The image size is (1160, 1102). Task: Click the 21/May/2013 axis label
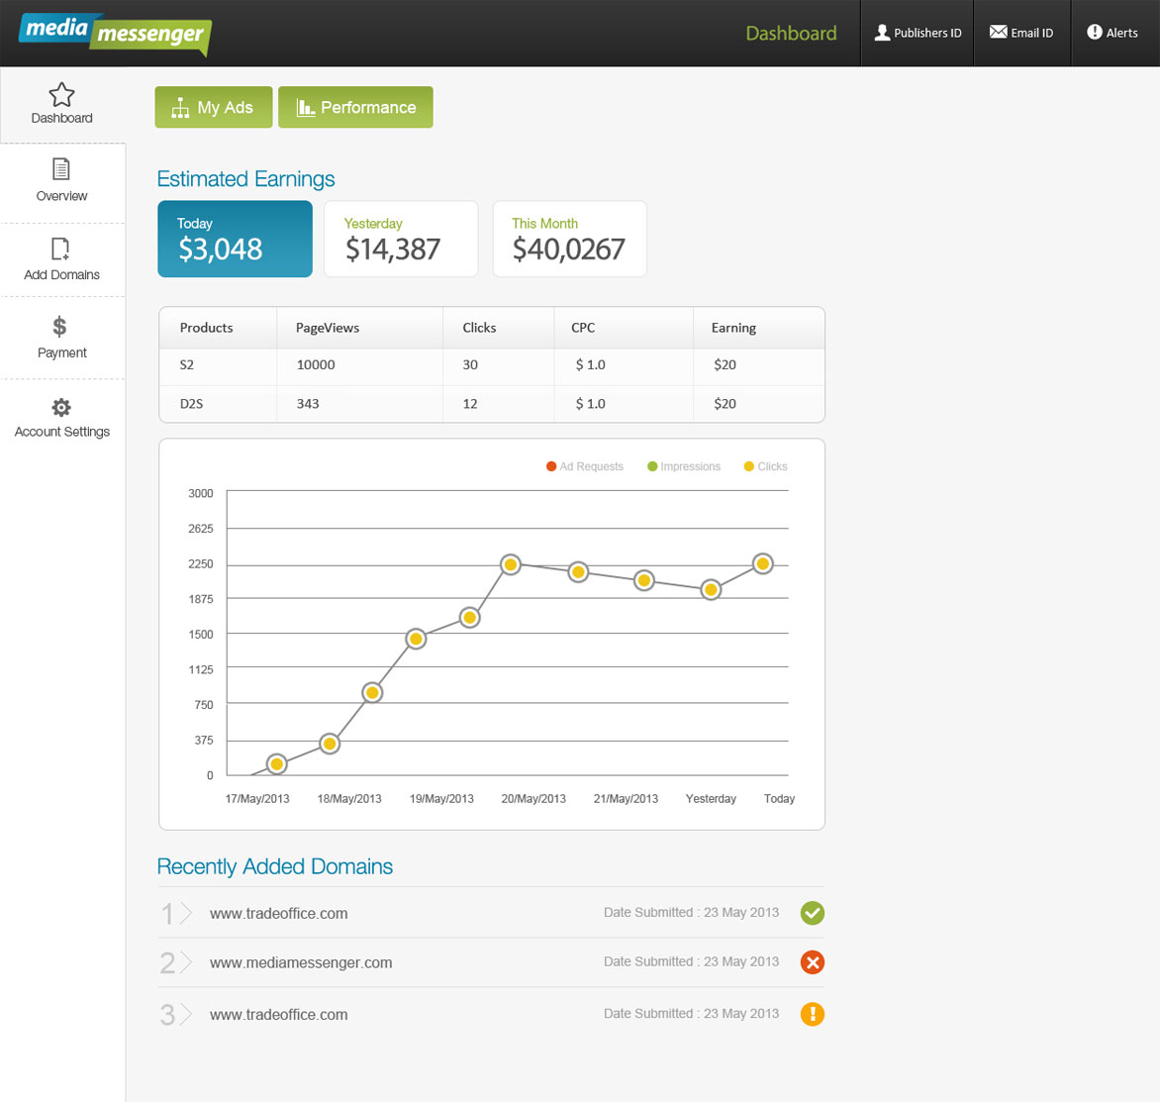(x=626, y=799)
